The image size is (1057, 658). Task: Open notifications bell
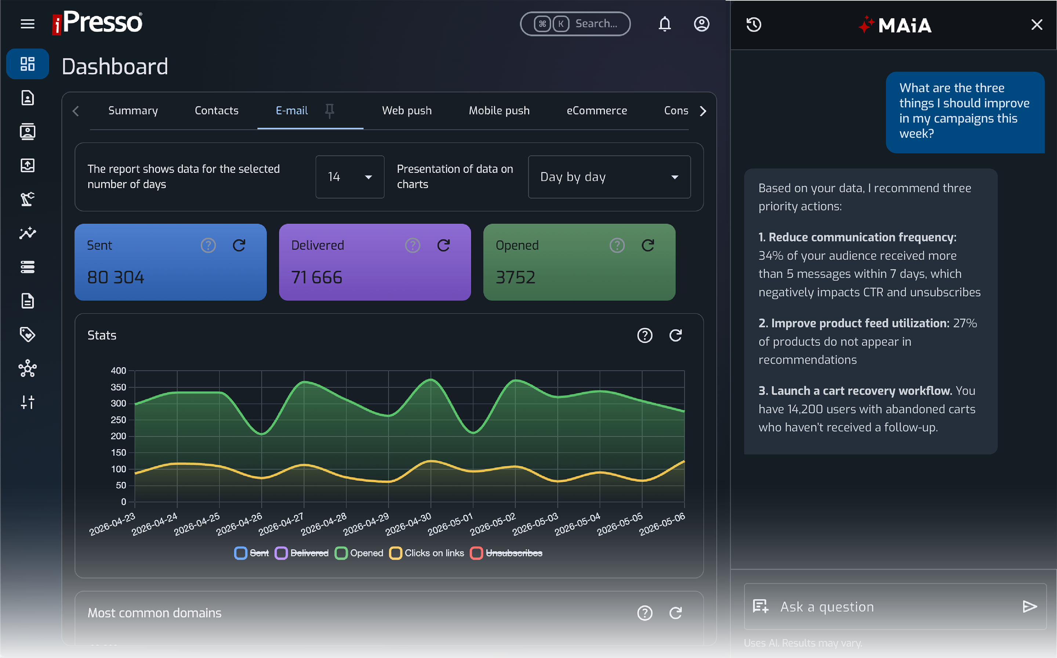pyautogui.click(x=665, y=24)
